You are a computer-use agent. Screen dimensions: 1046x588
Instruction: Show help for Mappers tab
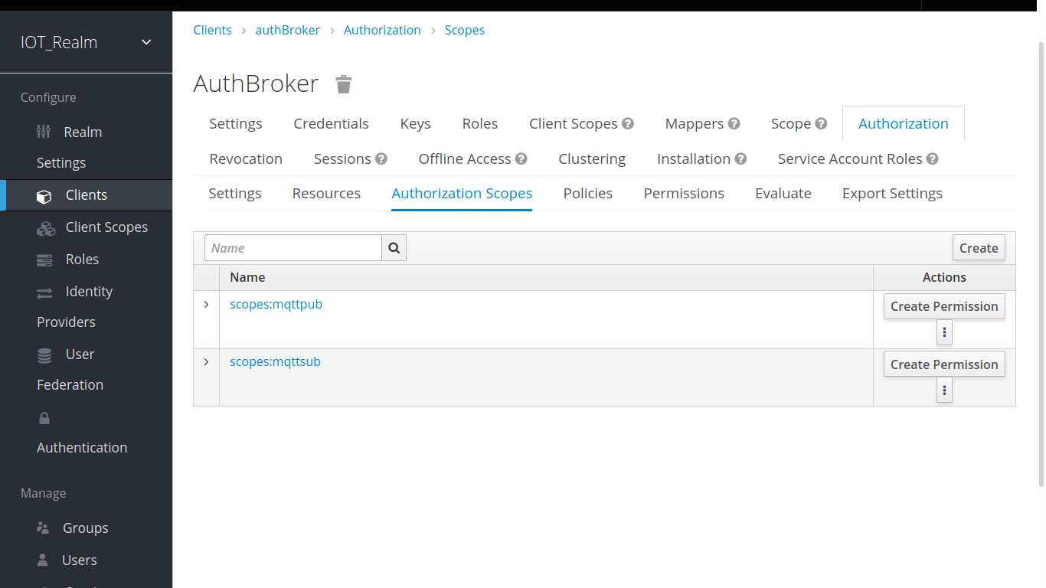coord(734,123)
